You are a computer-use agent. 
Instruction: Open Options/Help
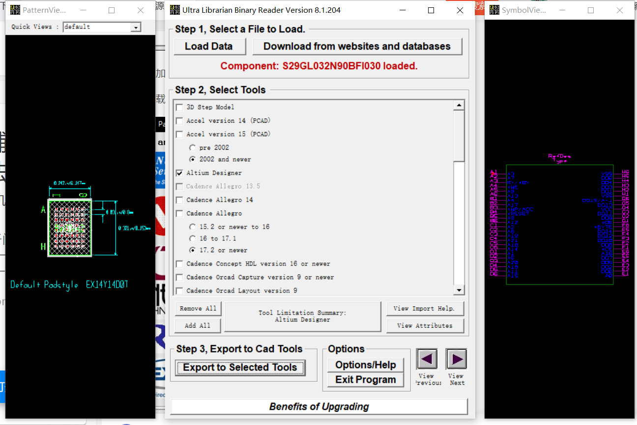[x=366, y=365]
